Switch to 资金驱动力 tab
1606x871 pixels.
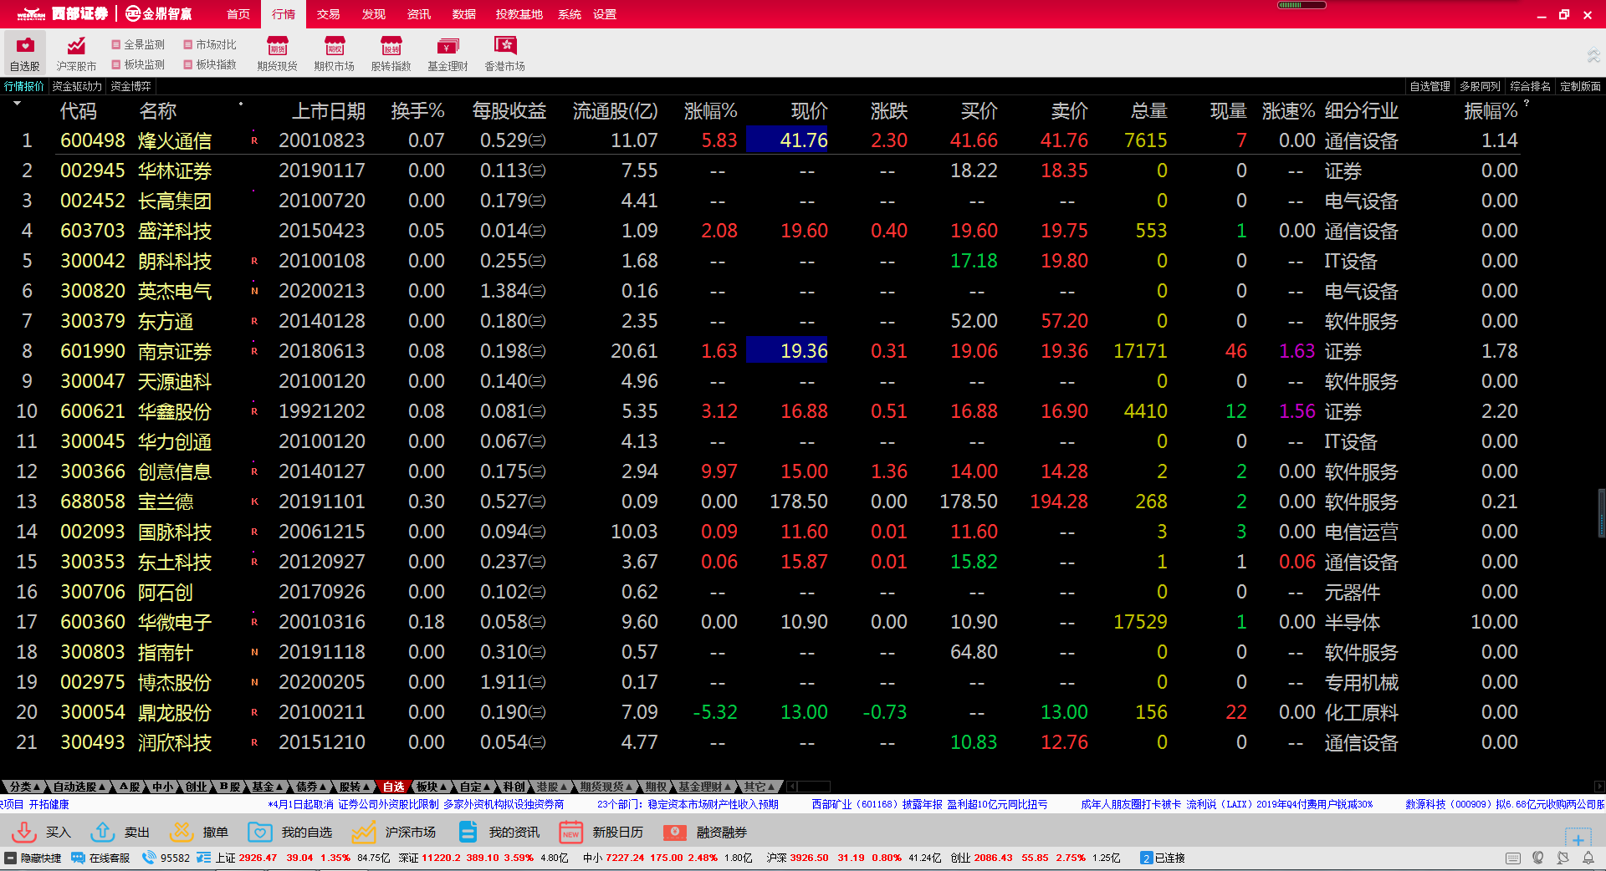click(x=77, y=86)
